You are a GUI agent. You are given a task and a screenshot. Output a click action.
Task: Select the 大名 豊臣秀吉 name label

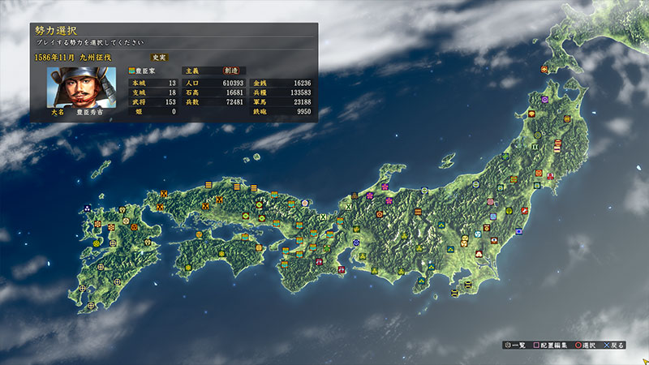80,113
